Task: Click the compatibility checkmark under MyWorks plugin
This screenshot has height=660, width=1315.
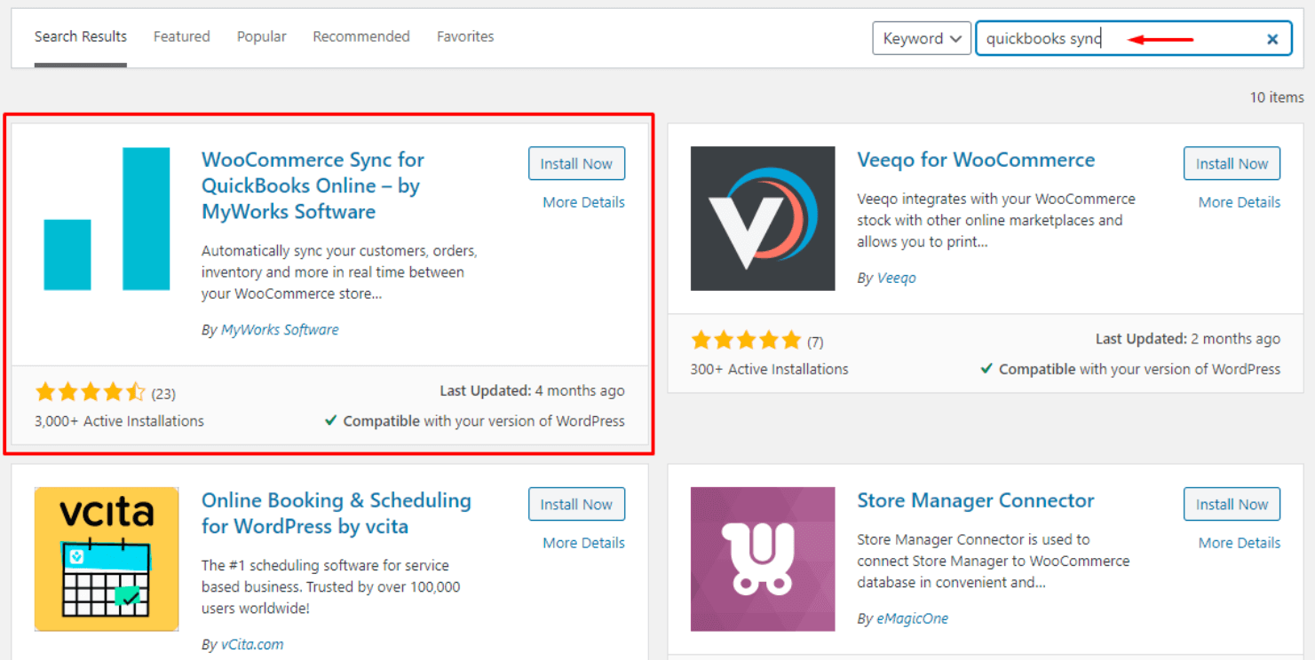Action: [330, 421]
